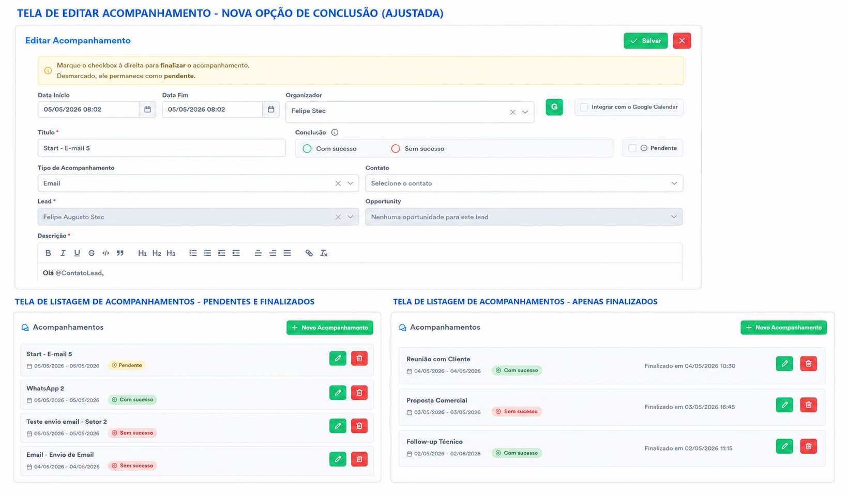The image size is (849, 495).
Task: Save the follow-up with Salvar button
Action: pos(646,41)
